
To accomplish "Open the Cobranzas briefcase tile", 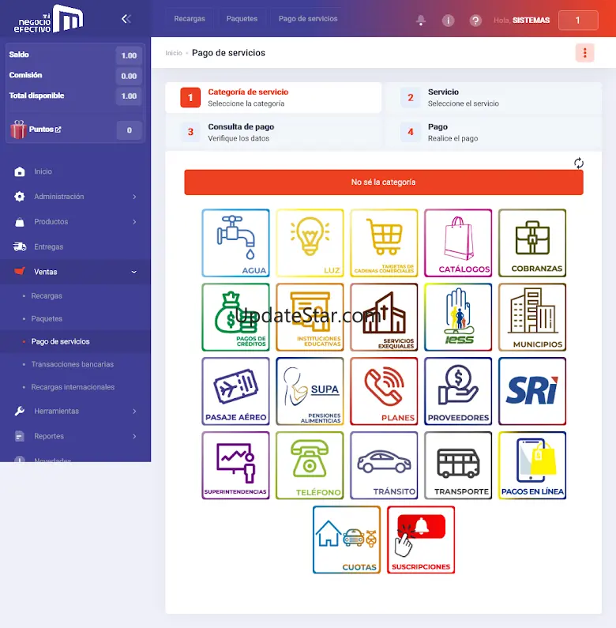I will 532,243.
